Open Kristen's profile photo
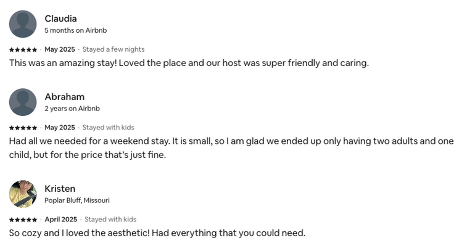This screenshot has width=467, height=248. (23, 194)
